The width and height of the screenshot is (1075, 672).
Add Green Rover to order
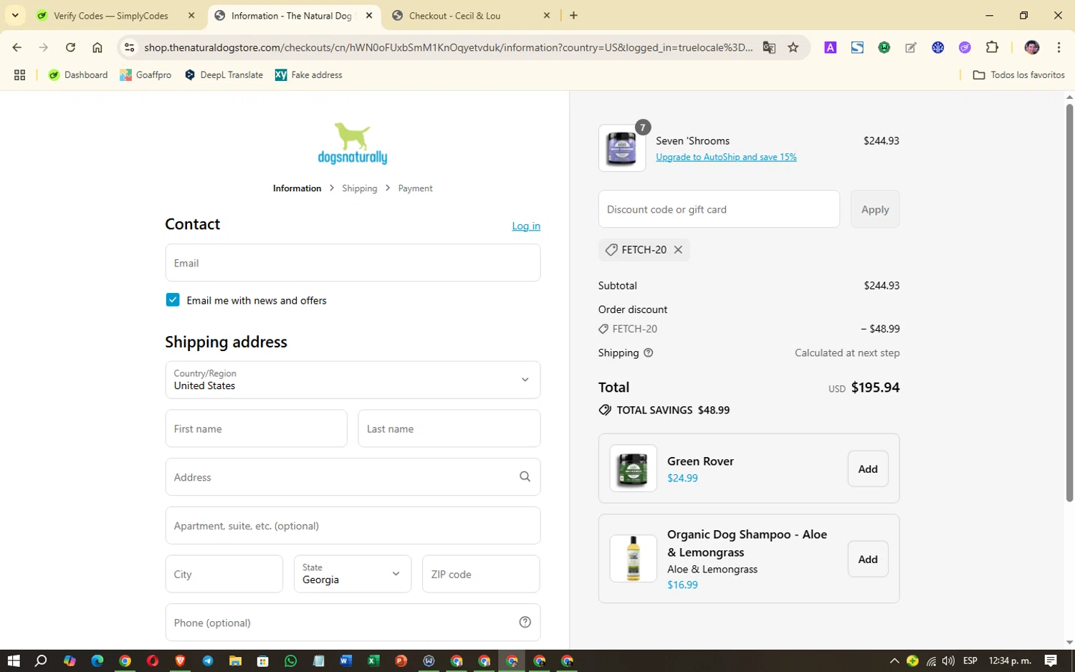(868, 469)
